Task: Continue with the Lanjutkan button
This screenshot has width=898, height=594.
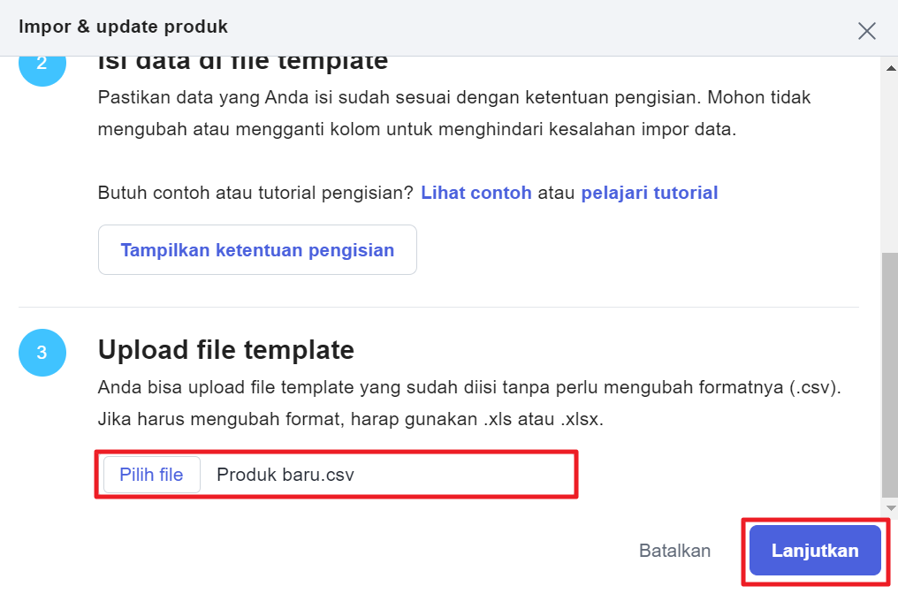Action: pyautogui.click(x=815, y=551)
